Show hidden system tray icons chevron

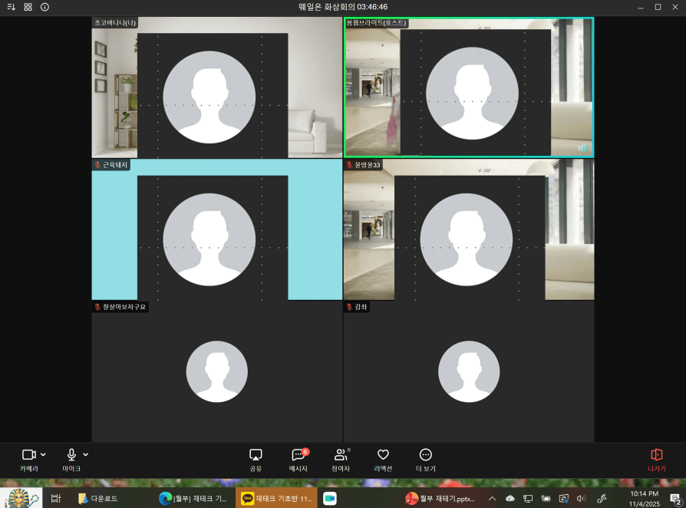[x=492, y=498]
